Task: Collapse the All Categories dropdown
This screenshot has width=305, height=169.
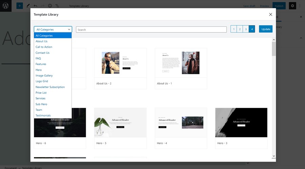Action: tap(53, 29)
